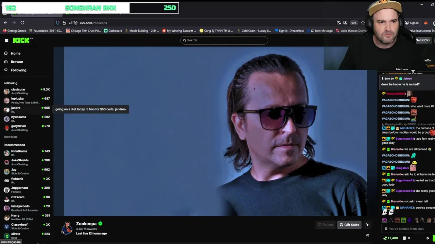This screenshot has height=244, width=435.
Task: Open chat settings gear icon
Action: (x=428, y=238)
